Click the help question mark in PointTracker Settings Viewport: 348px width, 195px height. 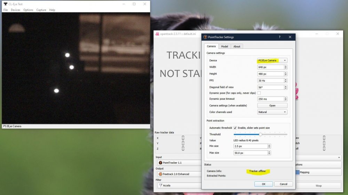(x=279, y=37)
